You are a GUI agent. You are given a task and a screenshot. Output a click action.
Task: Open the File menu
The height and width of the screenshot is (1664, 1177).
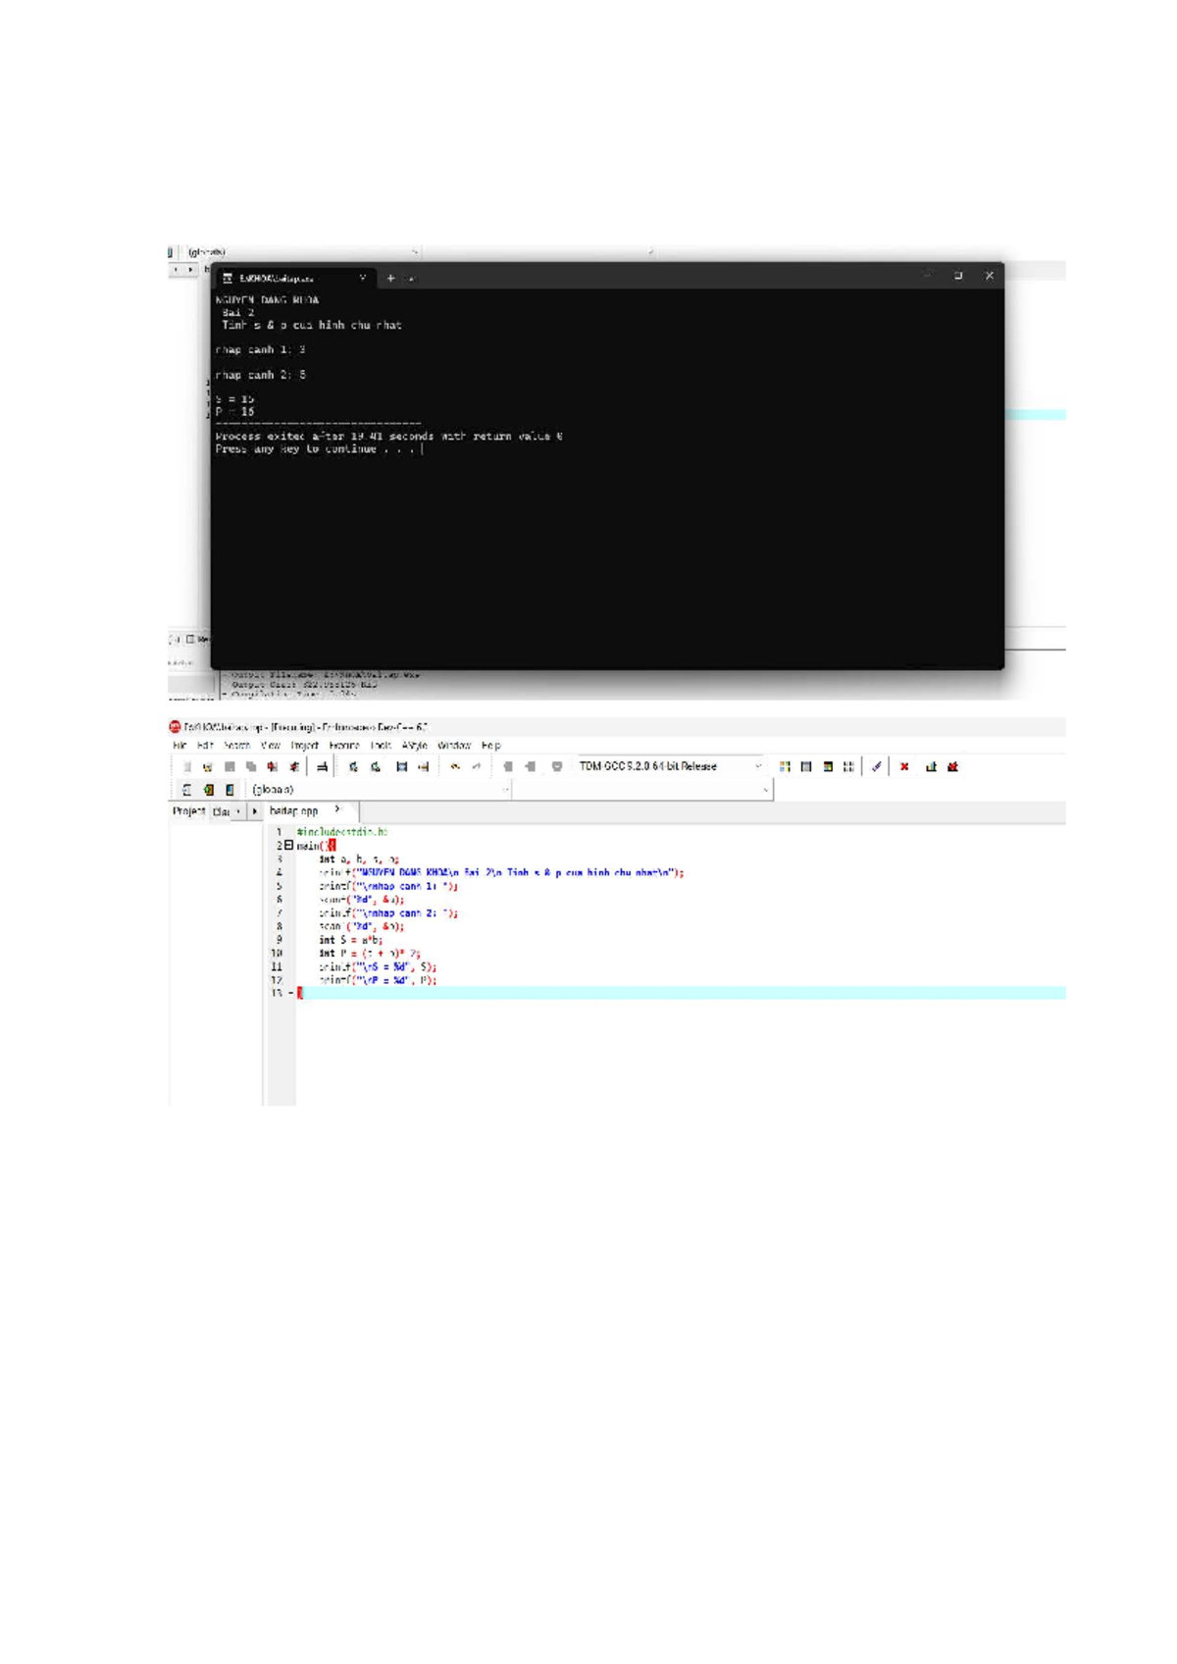click(179, 746)
